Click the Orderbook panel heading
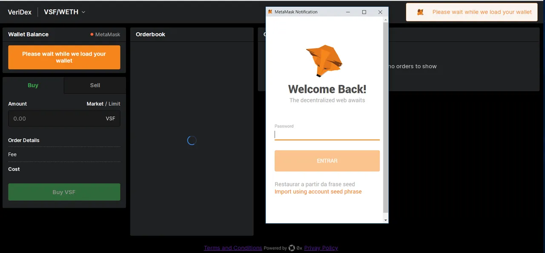 coord(150,34)
